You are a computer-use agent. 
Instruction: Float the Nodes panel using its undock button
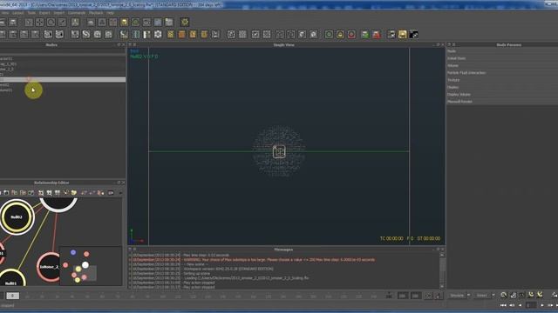coord(119,44)
